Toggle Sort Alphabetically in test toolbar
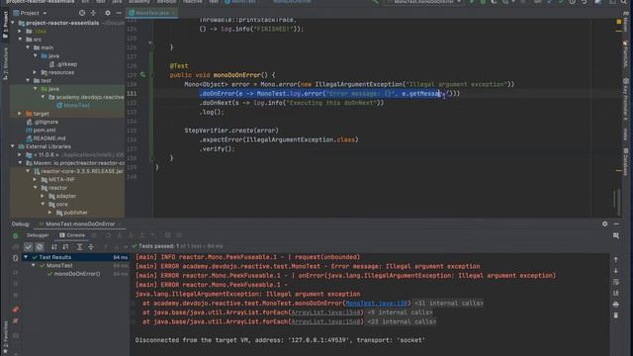This screenshot has height=356, width=633. [x=54, y=246]
